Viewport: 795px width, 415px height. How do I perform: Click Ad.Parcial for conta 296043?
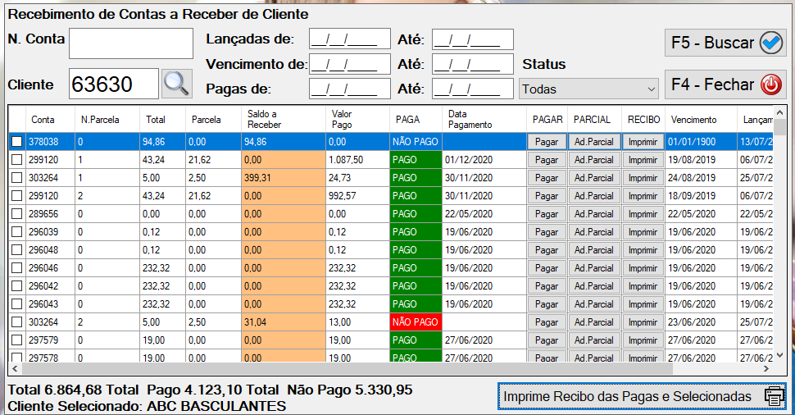coord(593,304)
